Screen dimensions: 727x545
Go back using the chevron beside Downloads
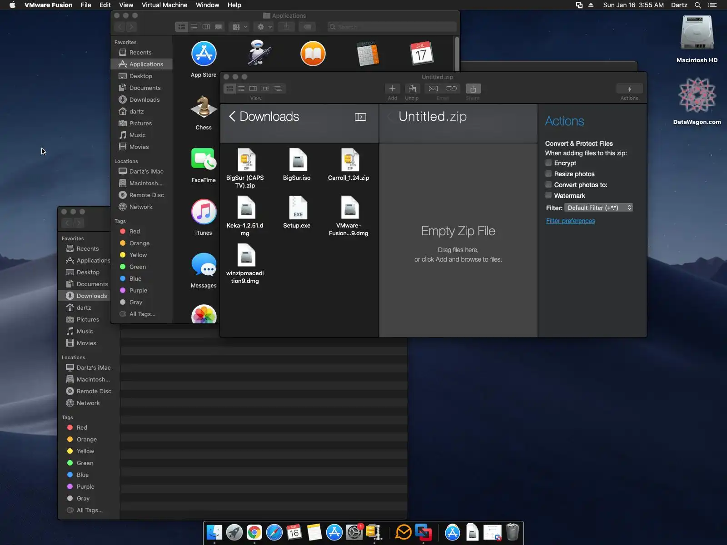click(232, 117)
